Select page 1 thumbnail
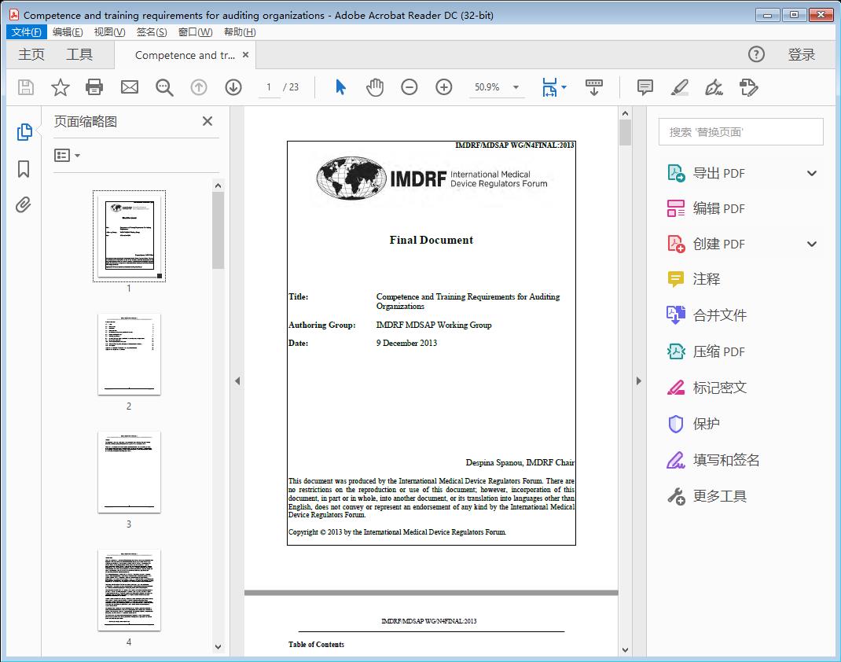 [129, 236]
